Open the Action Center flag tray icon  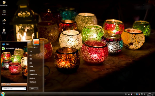tap(139, 94)
